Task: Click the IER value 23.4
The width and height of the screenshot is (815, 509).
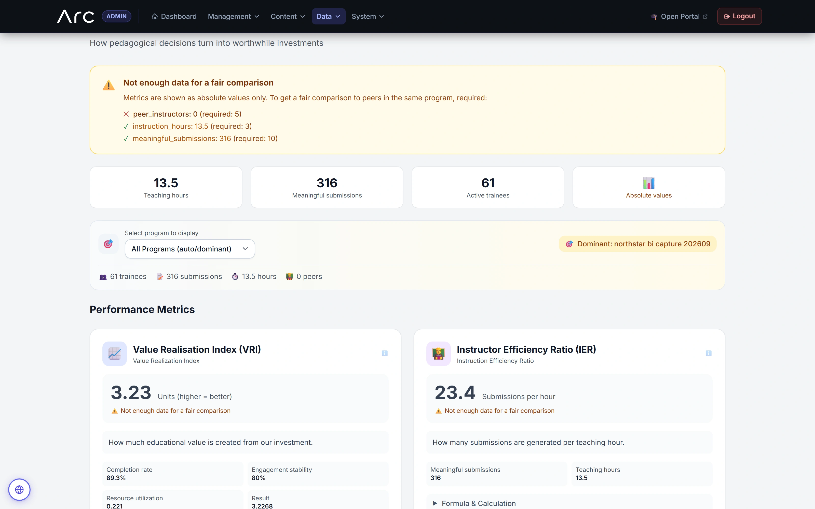Action: coord(455,392)
